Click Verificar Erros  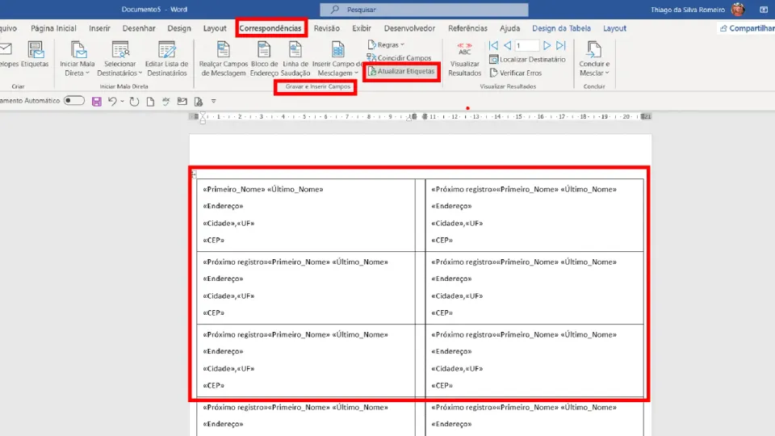pyautogui.click(x=516, y=73)
